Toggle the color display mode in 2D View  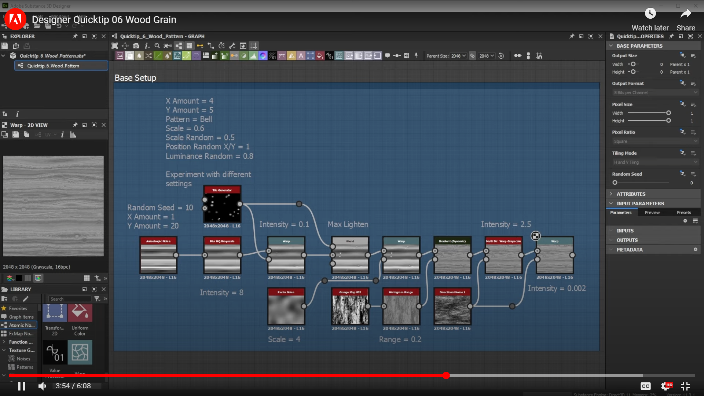click(x=38, y=278)
